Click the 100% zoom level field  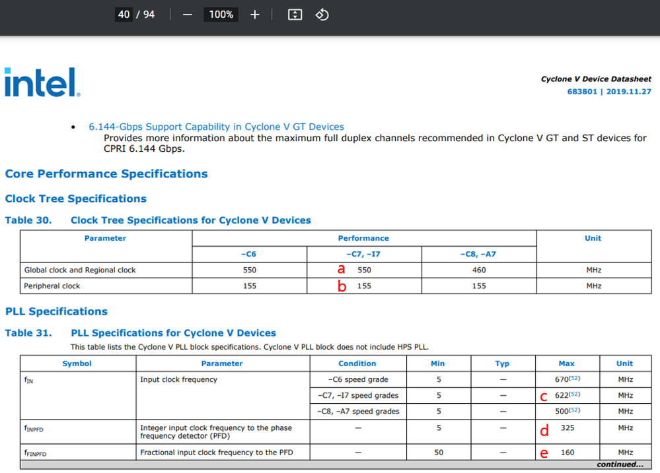point(221,15)
